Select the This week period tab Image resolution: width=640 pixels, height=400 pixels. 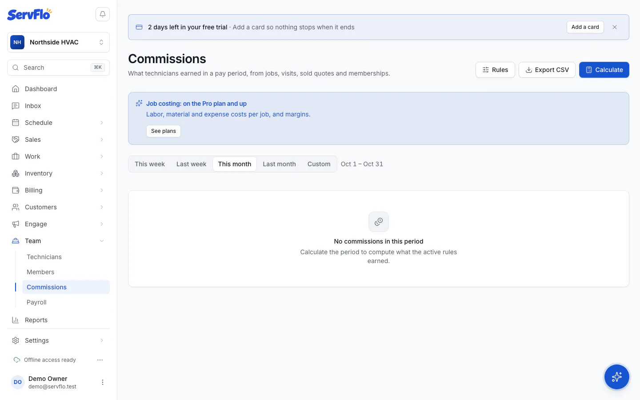(150, 164)
